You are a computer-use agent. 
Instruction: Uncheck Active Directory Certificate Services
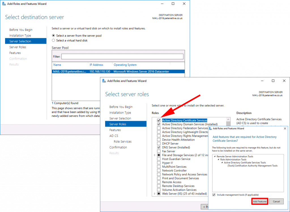click(159, 120)
